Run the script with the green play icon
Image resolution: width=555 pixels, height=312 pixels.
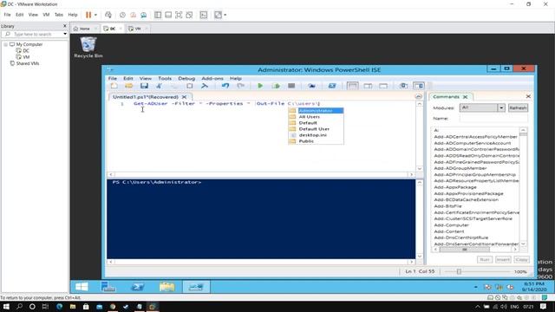click(x=260, y=86)
